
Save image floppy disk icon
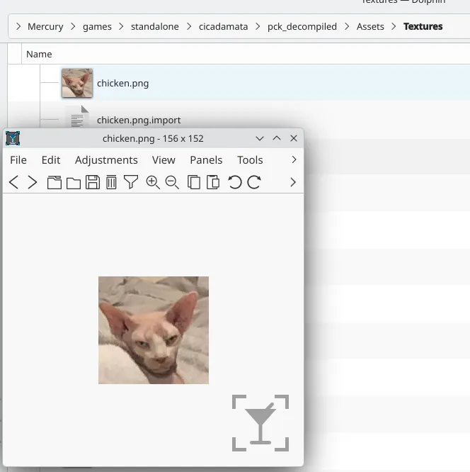(x=93, y=182)
